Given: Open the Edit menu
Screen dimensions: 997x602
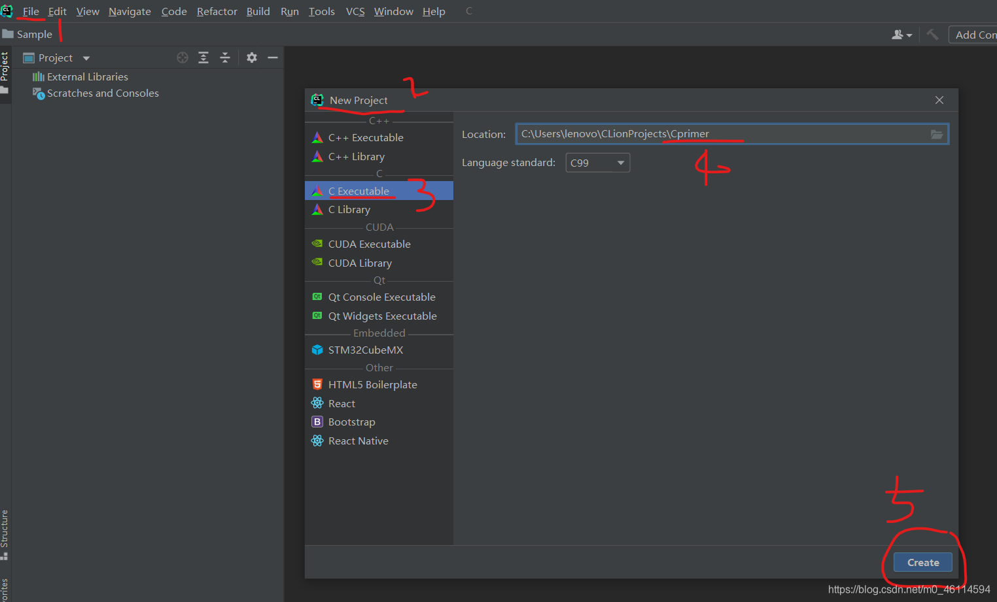Looking at the screenshot, I should click(58, 12).
